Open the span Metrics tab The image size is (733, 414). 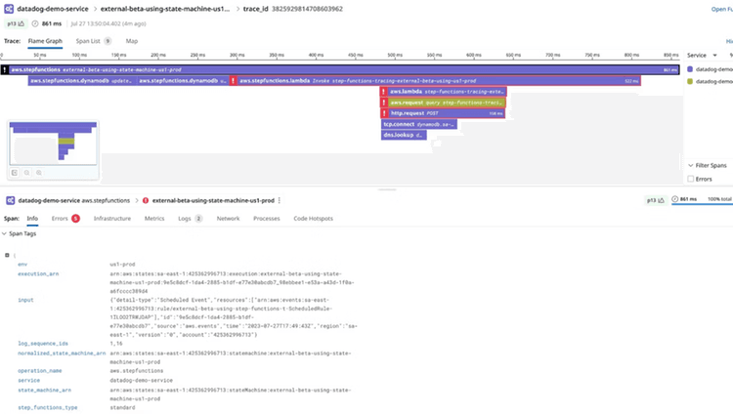coord(154,218)
